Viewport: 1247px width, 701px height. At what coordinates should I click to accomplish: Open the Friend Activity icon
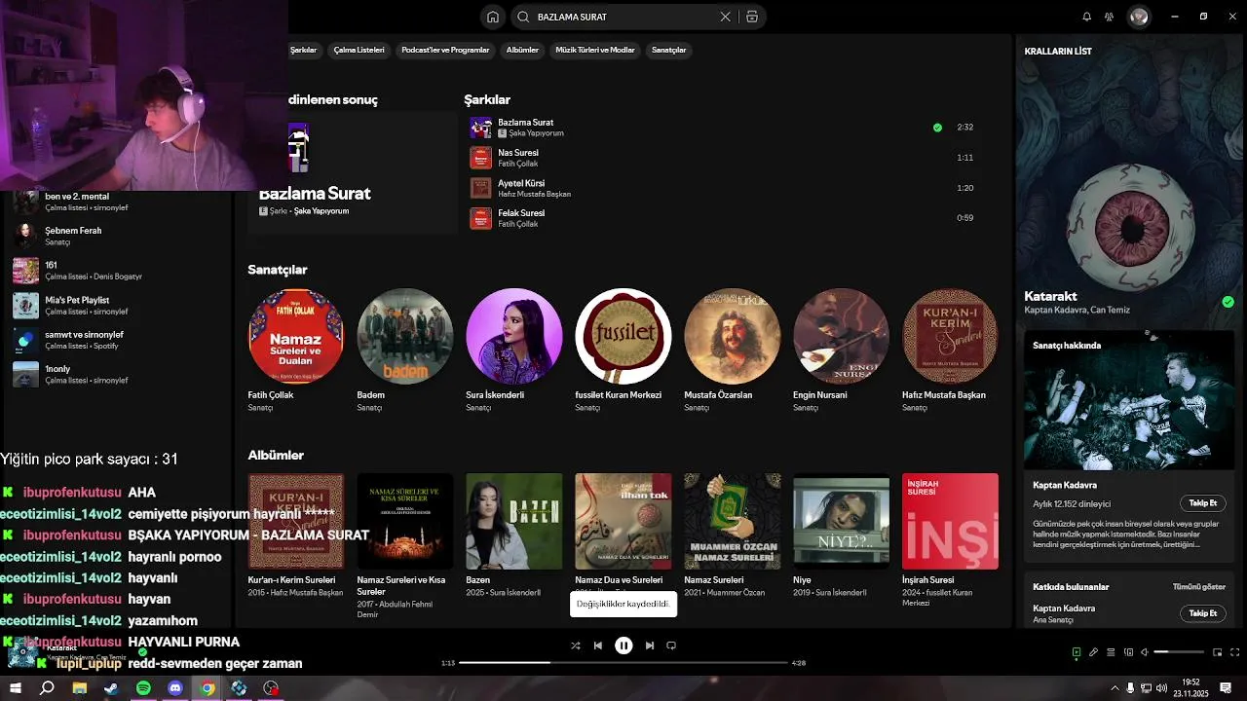click(x=1109, y=17)
